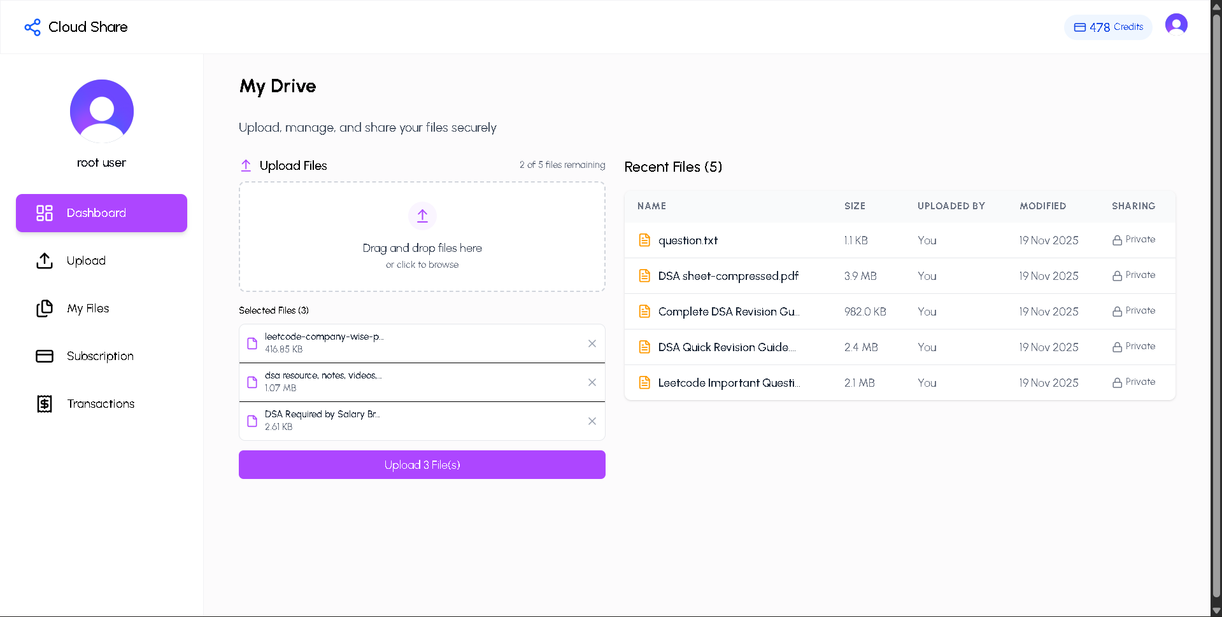Click the document icon for question.txt

(x=644, y=240)
